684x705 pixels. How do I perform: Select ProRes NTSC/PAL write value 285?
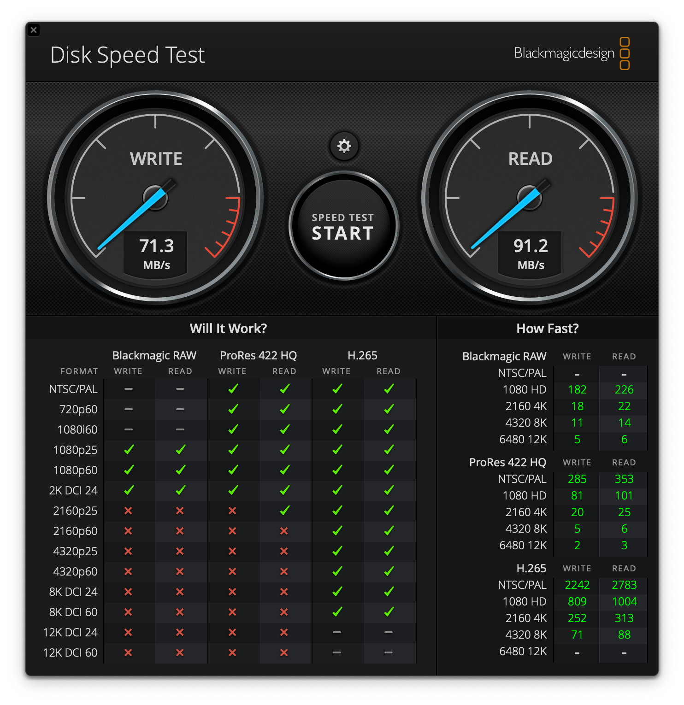coord(577,479)
